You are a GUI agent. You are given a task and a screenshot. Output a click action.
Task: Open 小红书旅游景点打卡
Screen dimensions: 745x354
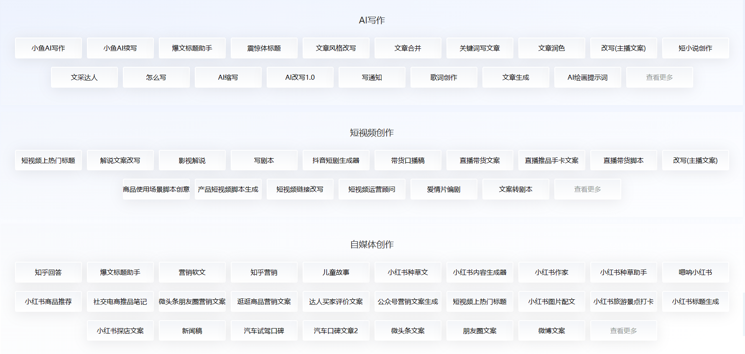pos(624,301)
